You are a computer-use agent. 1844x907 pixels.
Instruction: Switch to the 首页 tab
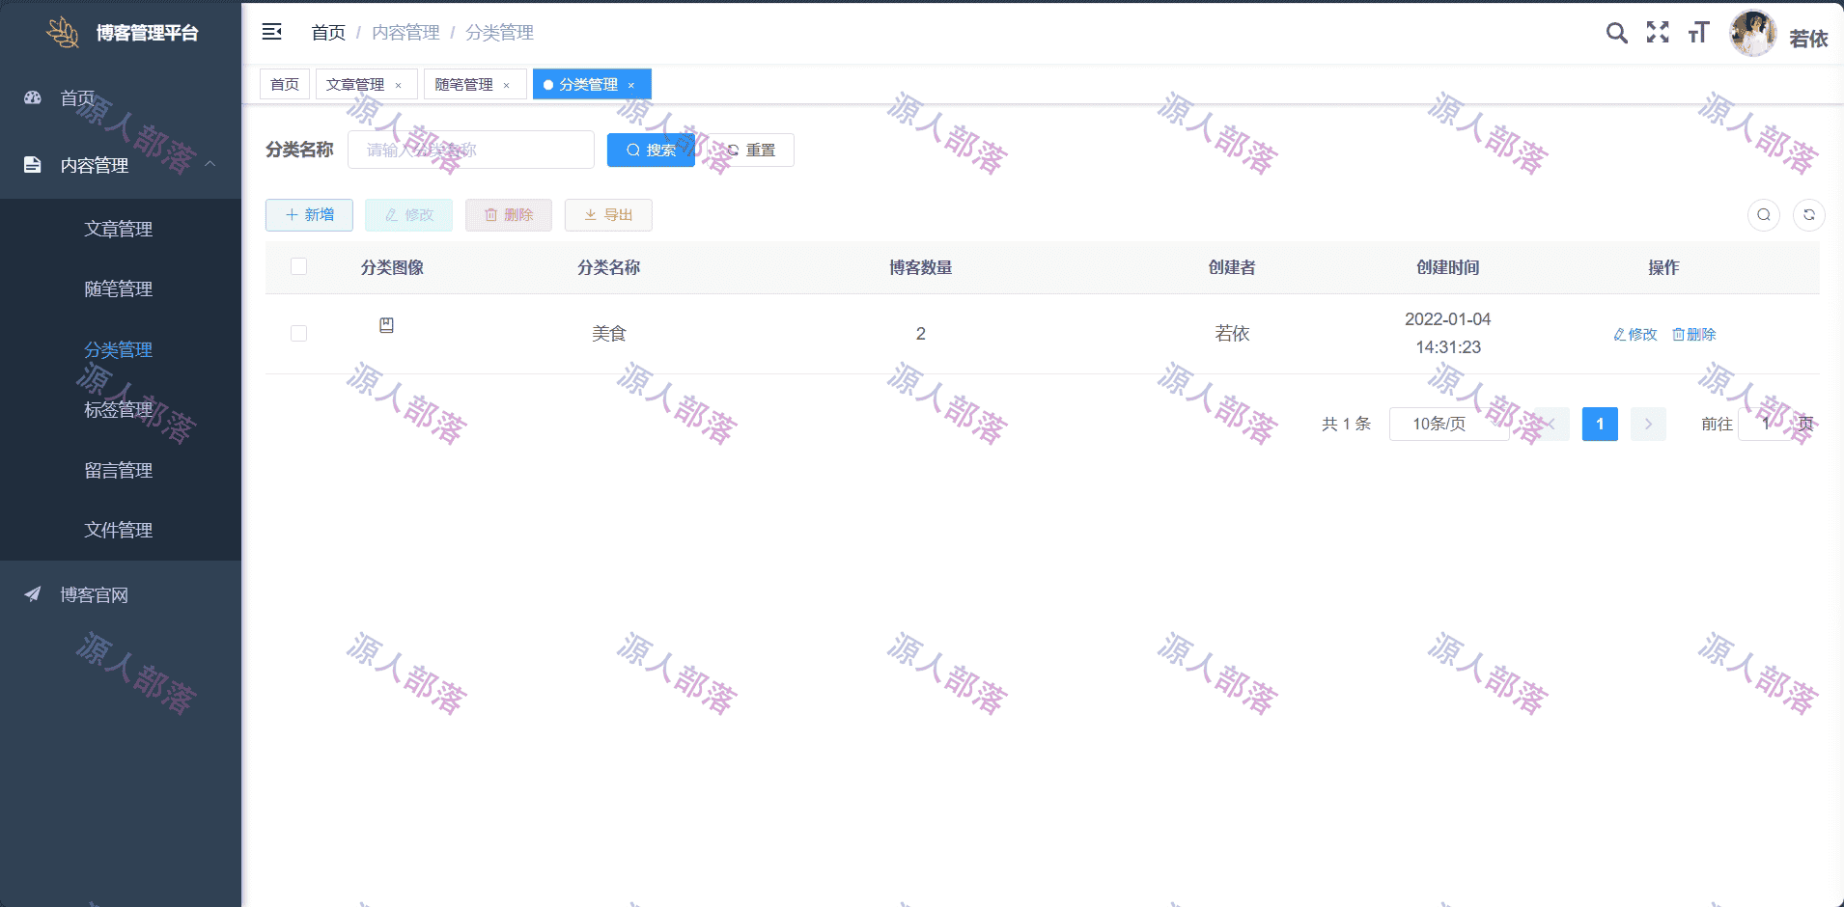(285, 85)
